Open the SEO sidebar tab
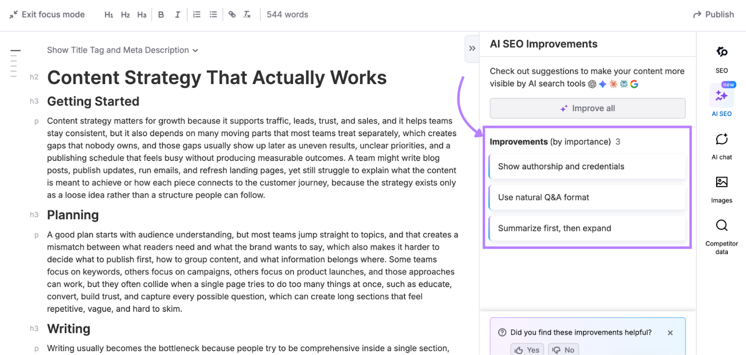Viewport: 746px width, 355px height. pos(722,60)
